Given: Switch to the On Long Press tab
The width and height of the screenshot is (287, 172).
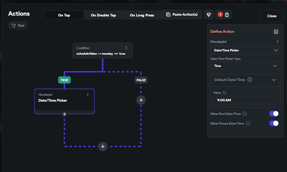Looking at the screenshot, I should [142, 15].
